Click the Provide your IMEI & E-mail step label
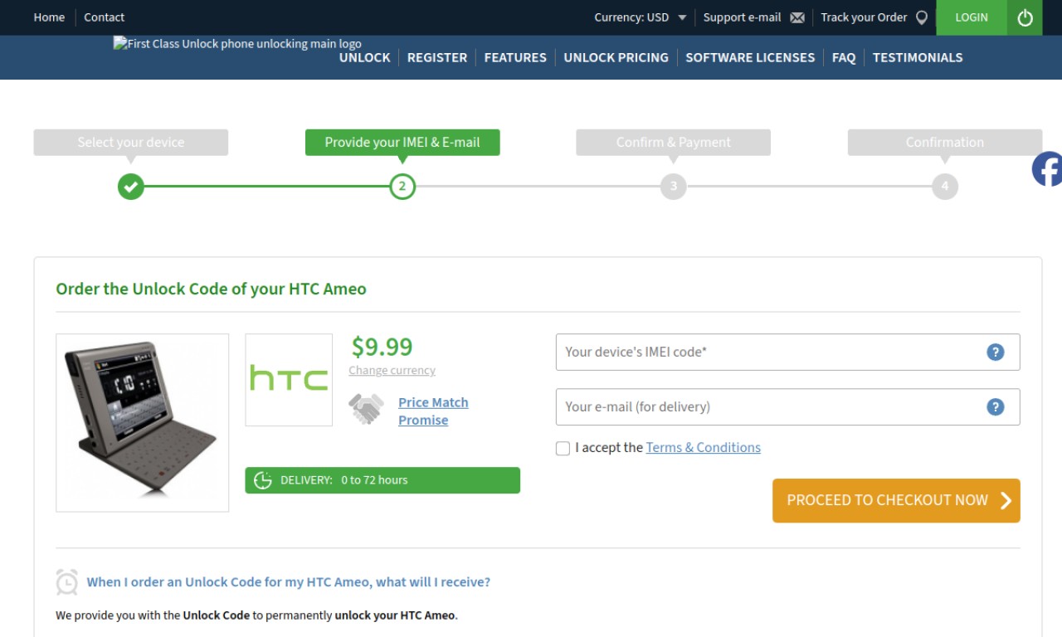 (x=402, y=143)
